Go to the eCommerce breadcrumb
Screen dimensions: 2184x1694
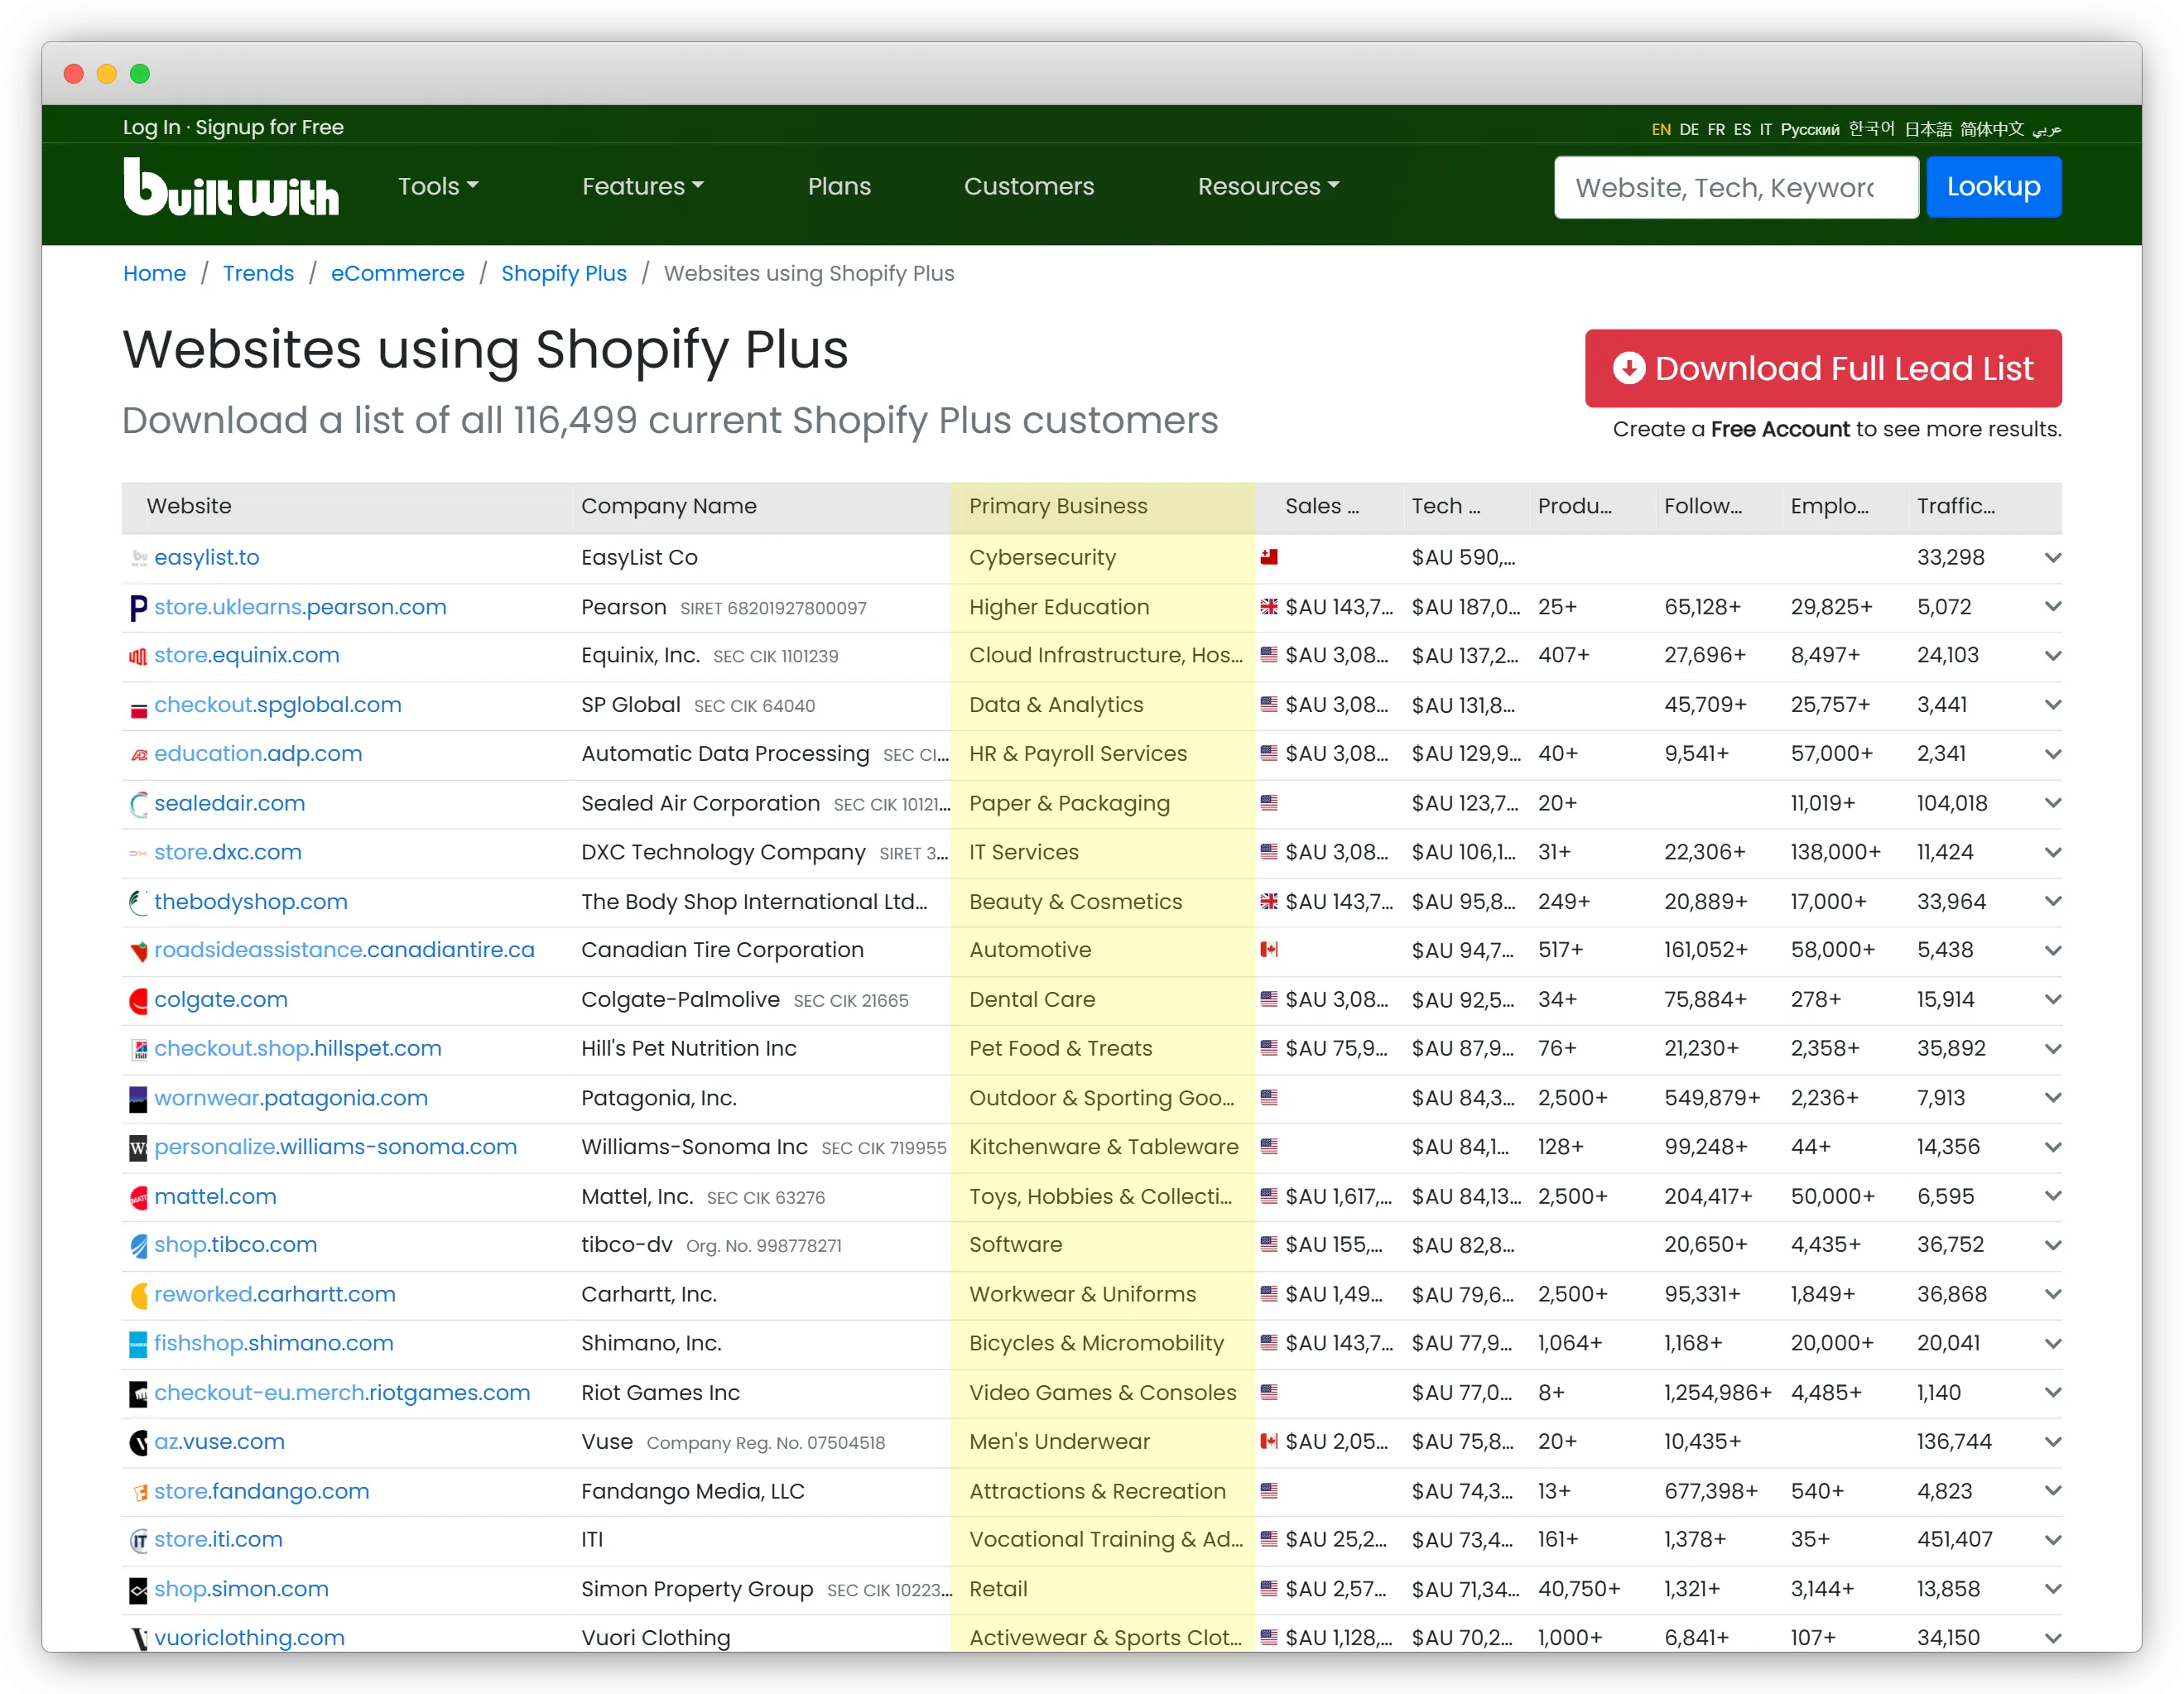tap(397, 274)
